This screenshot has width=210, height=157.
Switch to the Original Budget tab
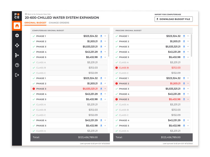pyautogui.click(x=35, y=23)
